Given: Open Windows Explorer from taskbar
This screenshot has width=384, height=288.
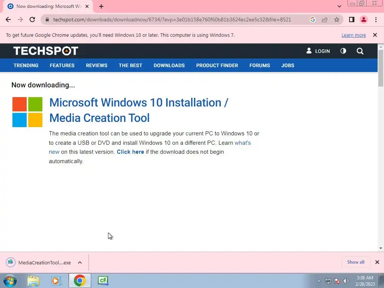Looking at the screenshot, I should pyautogui.click(x=33, y=281).
